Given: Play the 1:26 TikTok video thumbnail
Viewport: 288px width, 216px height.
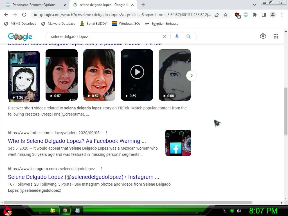Looking at the screenshot, I should (x=24, y=76).
